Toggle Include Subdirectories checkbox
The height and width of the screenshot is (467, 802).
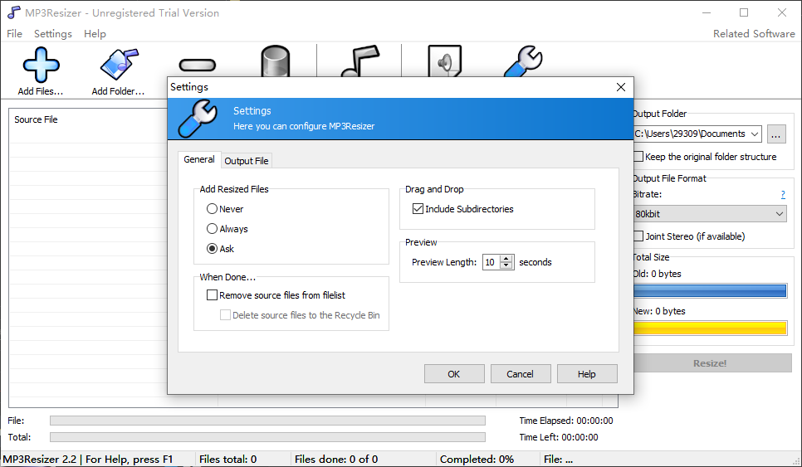(x=418, y=208)
